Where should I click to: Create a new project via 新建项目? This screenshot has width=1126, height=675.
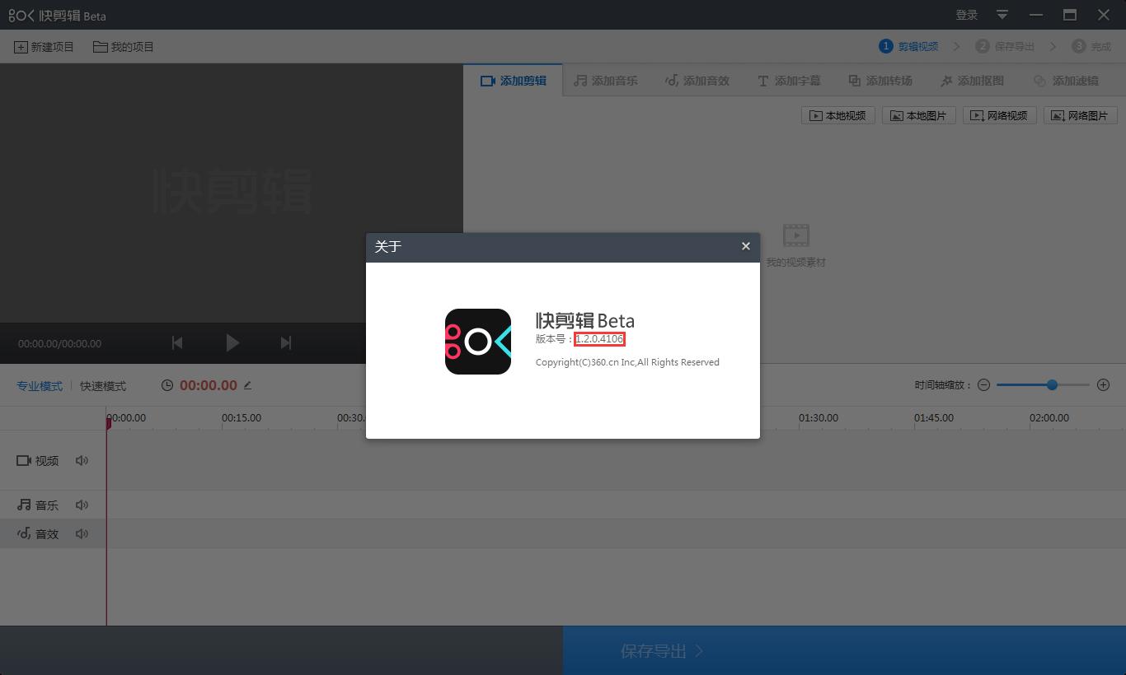pyautogui.click(x=44, y=47)
